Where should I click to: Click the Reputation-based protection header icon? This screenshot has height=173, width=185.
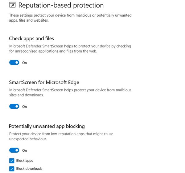(x=12, y=5)
